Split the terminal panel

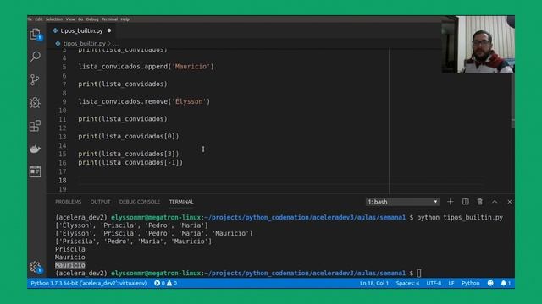pyautogui.click(x=465, y=202)
